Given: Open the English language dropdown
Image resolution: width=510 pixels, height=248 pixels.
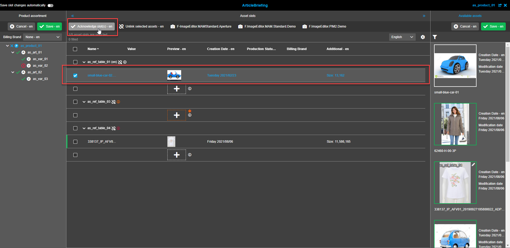Looking at the screenshot, I should click(402, 37).
